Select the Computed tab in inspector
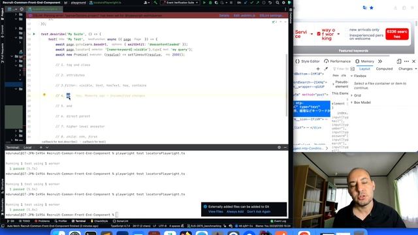The width and height of the screenshot is (418, 235). click(x=384, y=69)
